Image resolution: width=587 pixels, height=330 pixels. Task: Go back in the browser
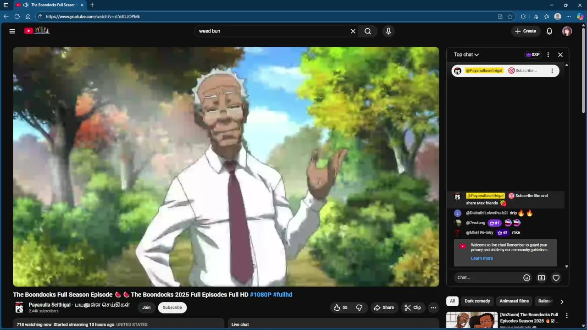click(x=6, y=16)
